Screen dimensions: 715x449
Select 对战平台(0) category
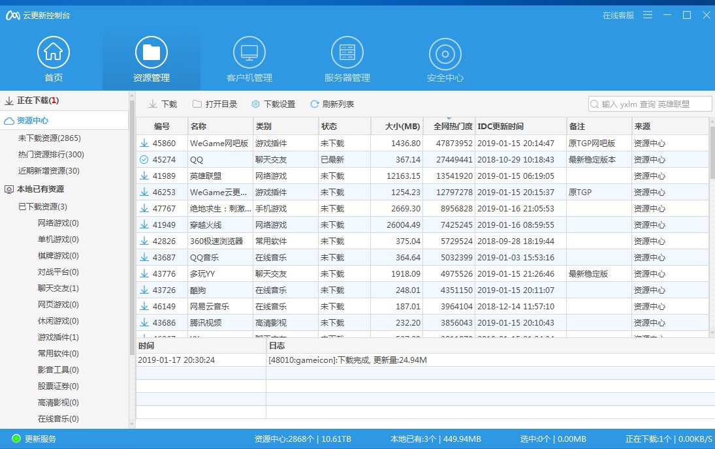[x=58, y=272]
